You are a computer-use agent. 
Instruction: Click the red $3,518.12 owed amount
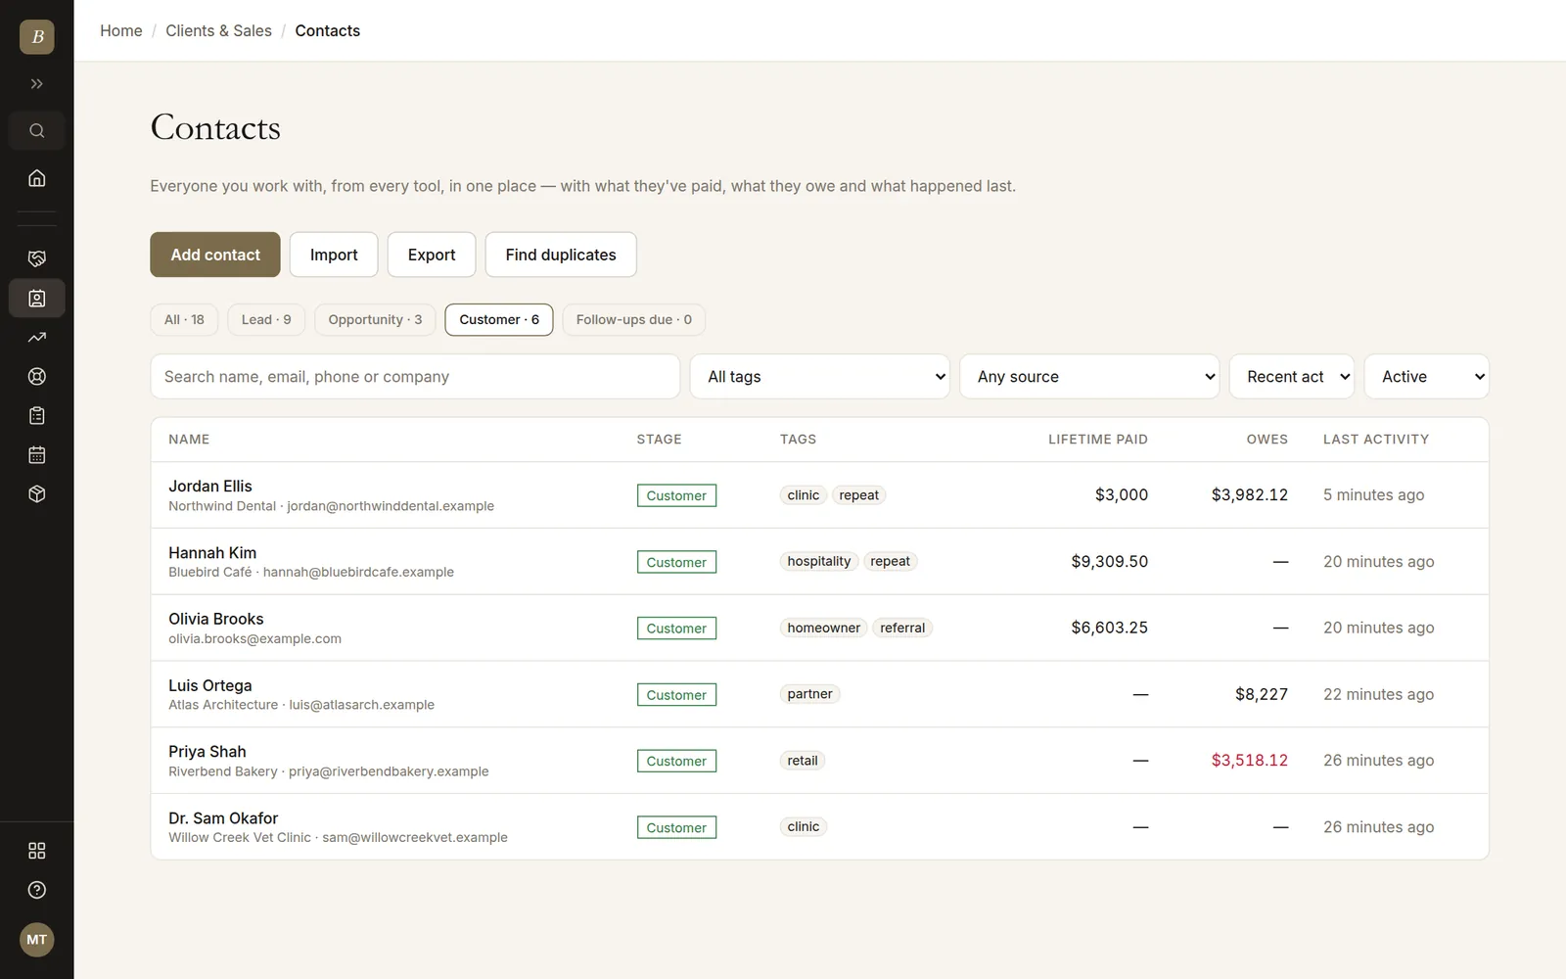pyautogui.click(x=1250, y=761)
